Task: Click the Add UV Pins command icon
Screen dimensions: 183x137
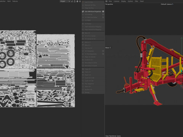Action: click(83, 2)
